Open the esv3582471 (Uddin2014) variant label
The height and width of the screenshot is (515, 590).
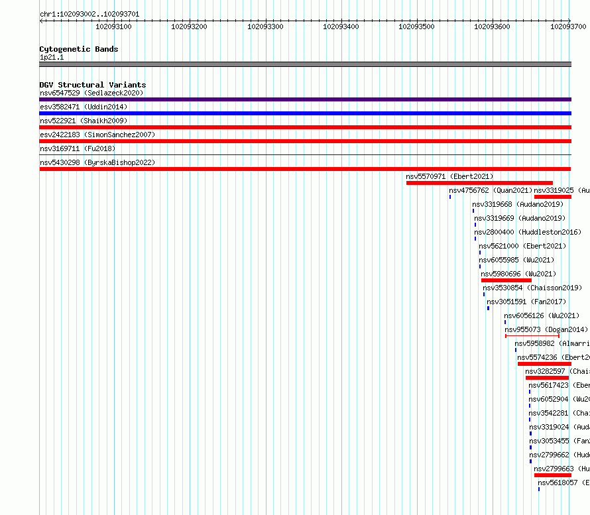(x=84, y=107)
